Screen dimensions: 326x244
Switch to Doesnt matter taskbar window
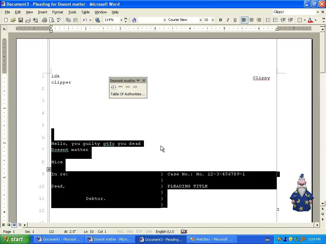110,239
